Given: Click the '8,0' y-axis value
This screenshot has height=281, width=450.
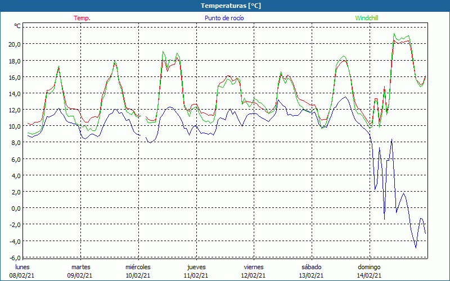Looking at the screenshot, I should click(x=16, y=143).
